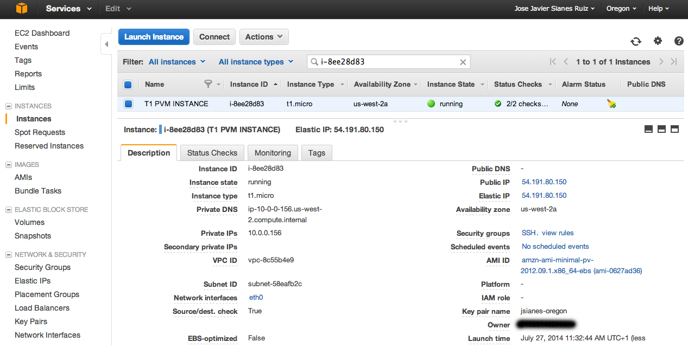688x348 pixels.
Task: Collapse the INSTANCES sidebar section
Action: click(8, 106)
